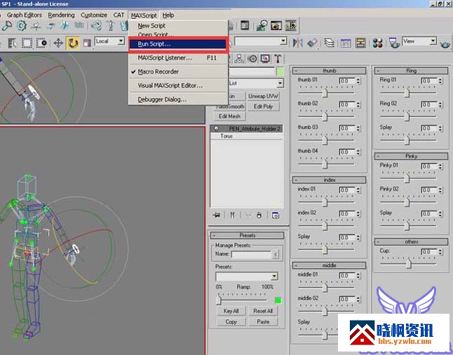The image size is (453, 355).
Task: Open the CAT menu
Action: click(x=119, y=15)
